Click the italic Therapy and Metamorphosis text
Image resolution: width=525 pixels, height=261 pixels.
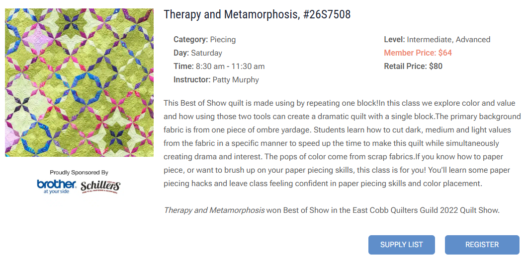point(214,210)
